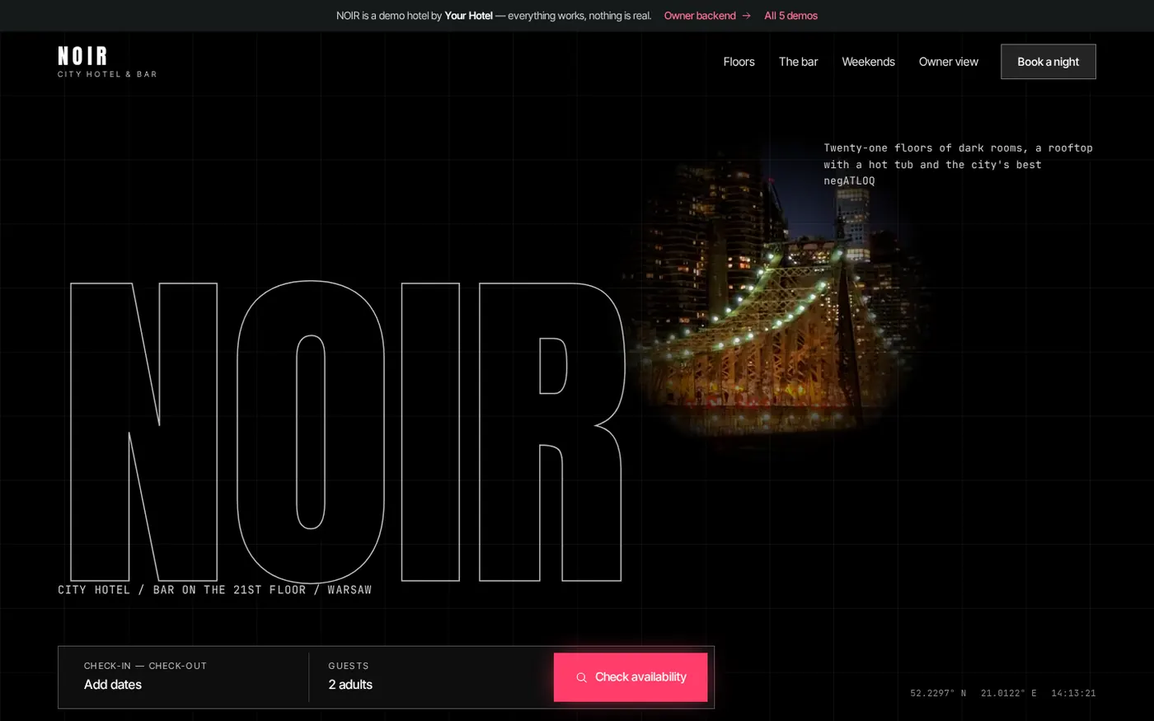Viewport: 1154px width, 721px height.
Task: Click the Your Hotel brand link
Action: pyautogui.click(x=468, y=16)
